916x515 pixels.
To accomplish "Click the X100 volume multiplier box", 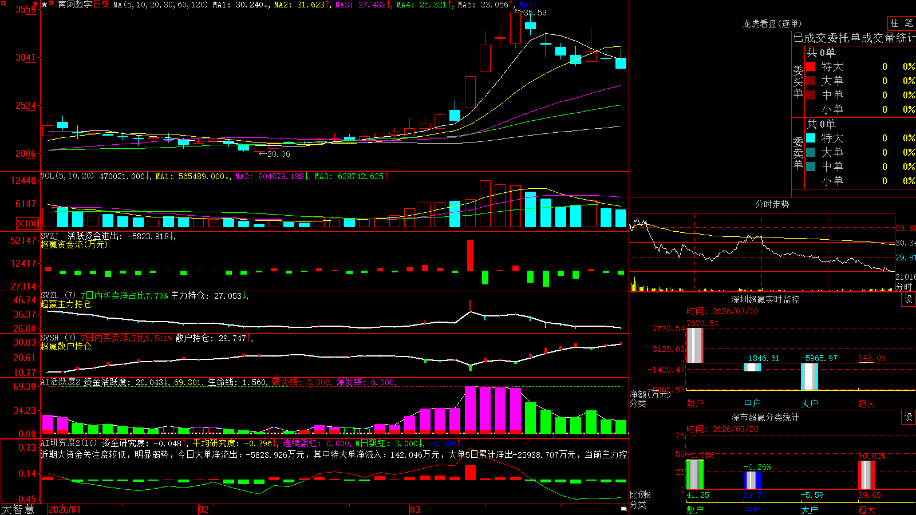I will [x=27, y=224].
